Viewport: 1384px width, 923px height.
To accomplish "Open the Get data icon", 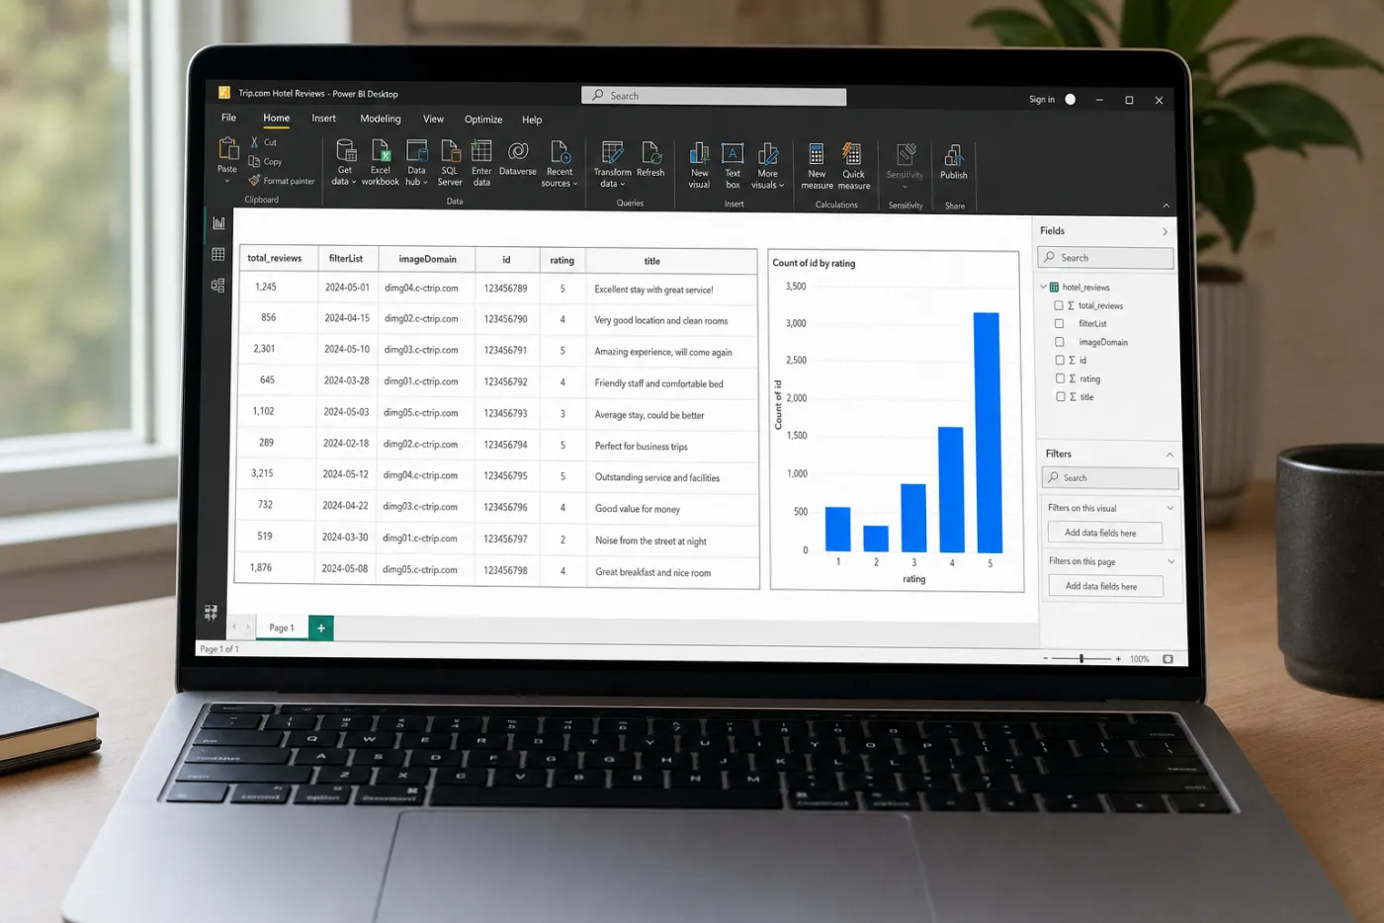I will 346,150.
